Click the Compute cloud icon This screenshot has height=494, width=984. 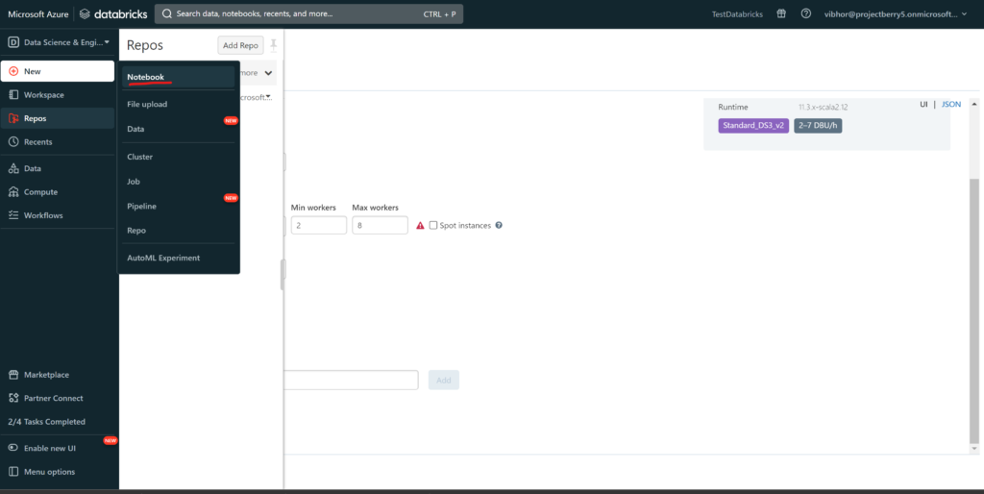pyautogui.click(x=13, y=192)
